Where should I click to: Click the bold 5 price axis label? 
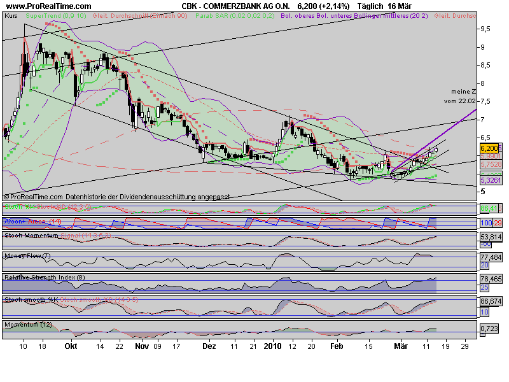pyautogui.click(x=483, y=192)
